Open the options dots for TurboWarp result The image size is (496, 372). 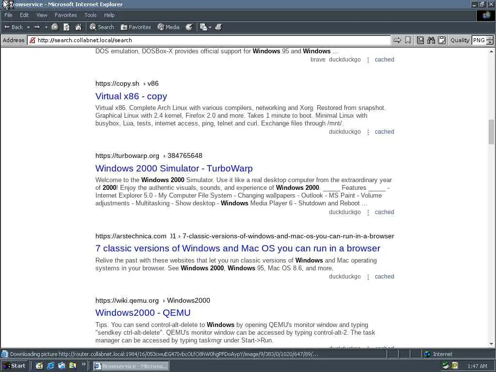368,213
